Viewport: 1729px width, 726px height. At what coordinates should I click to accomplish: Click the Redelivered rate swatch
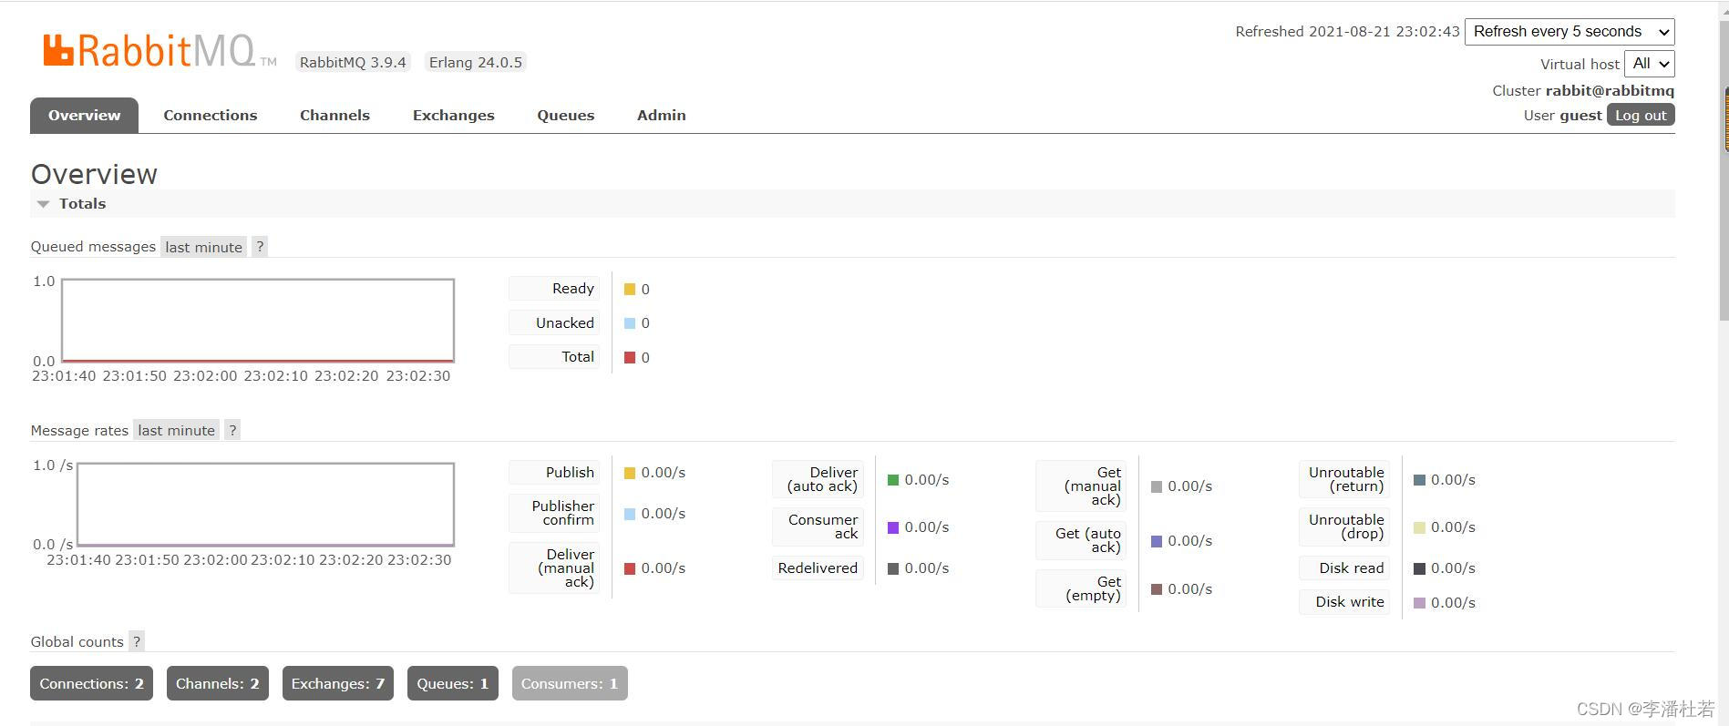point(893,569)
